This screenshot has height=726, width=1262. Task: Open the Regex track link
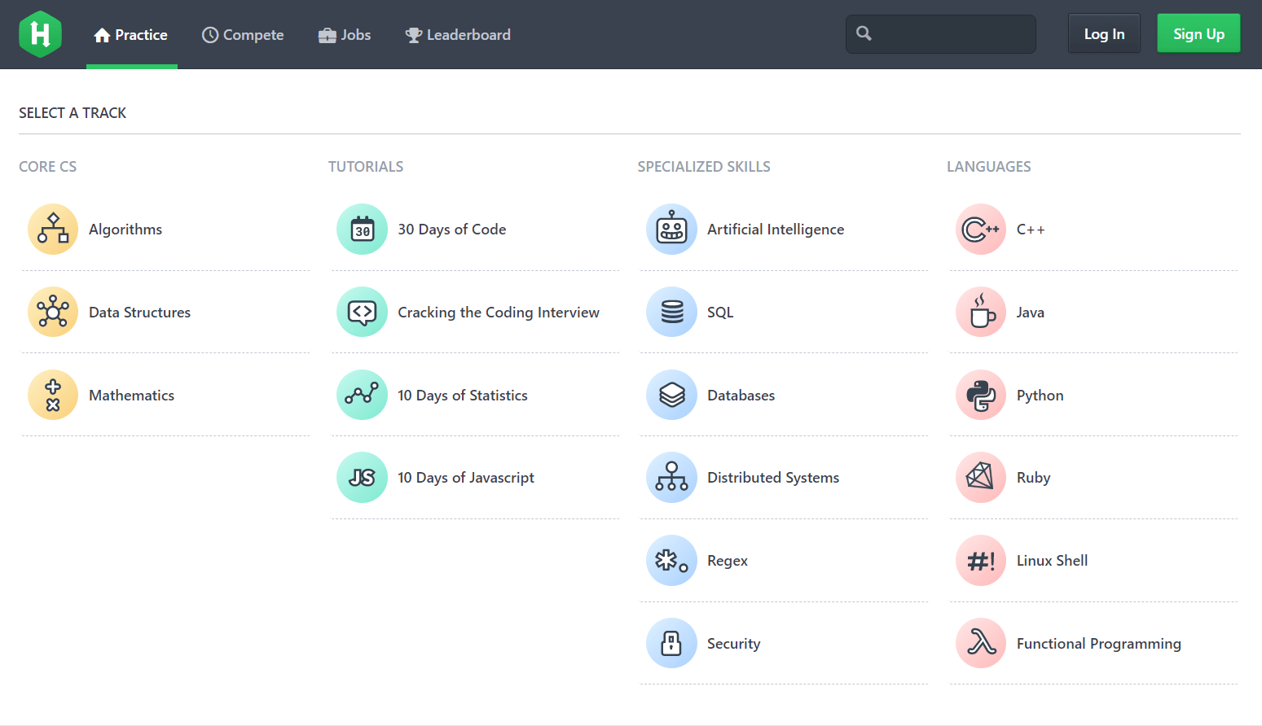coord(728,561)
